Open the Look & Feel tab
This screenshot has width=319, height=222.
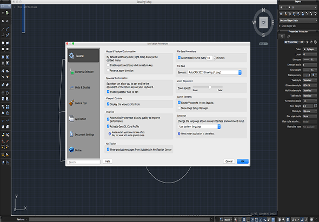84,103
